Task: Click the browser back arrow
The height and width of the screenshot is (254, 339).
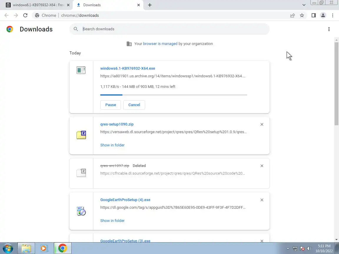Action: click(6, 15)
